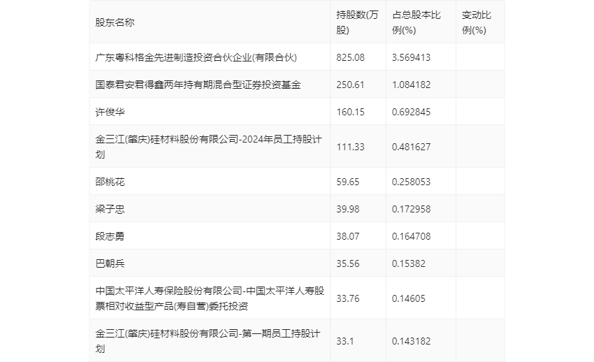
Task: Click the 0.14605 percentage value
Action: tap(408, 298)
